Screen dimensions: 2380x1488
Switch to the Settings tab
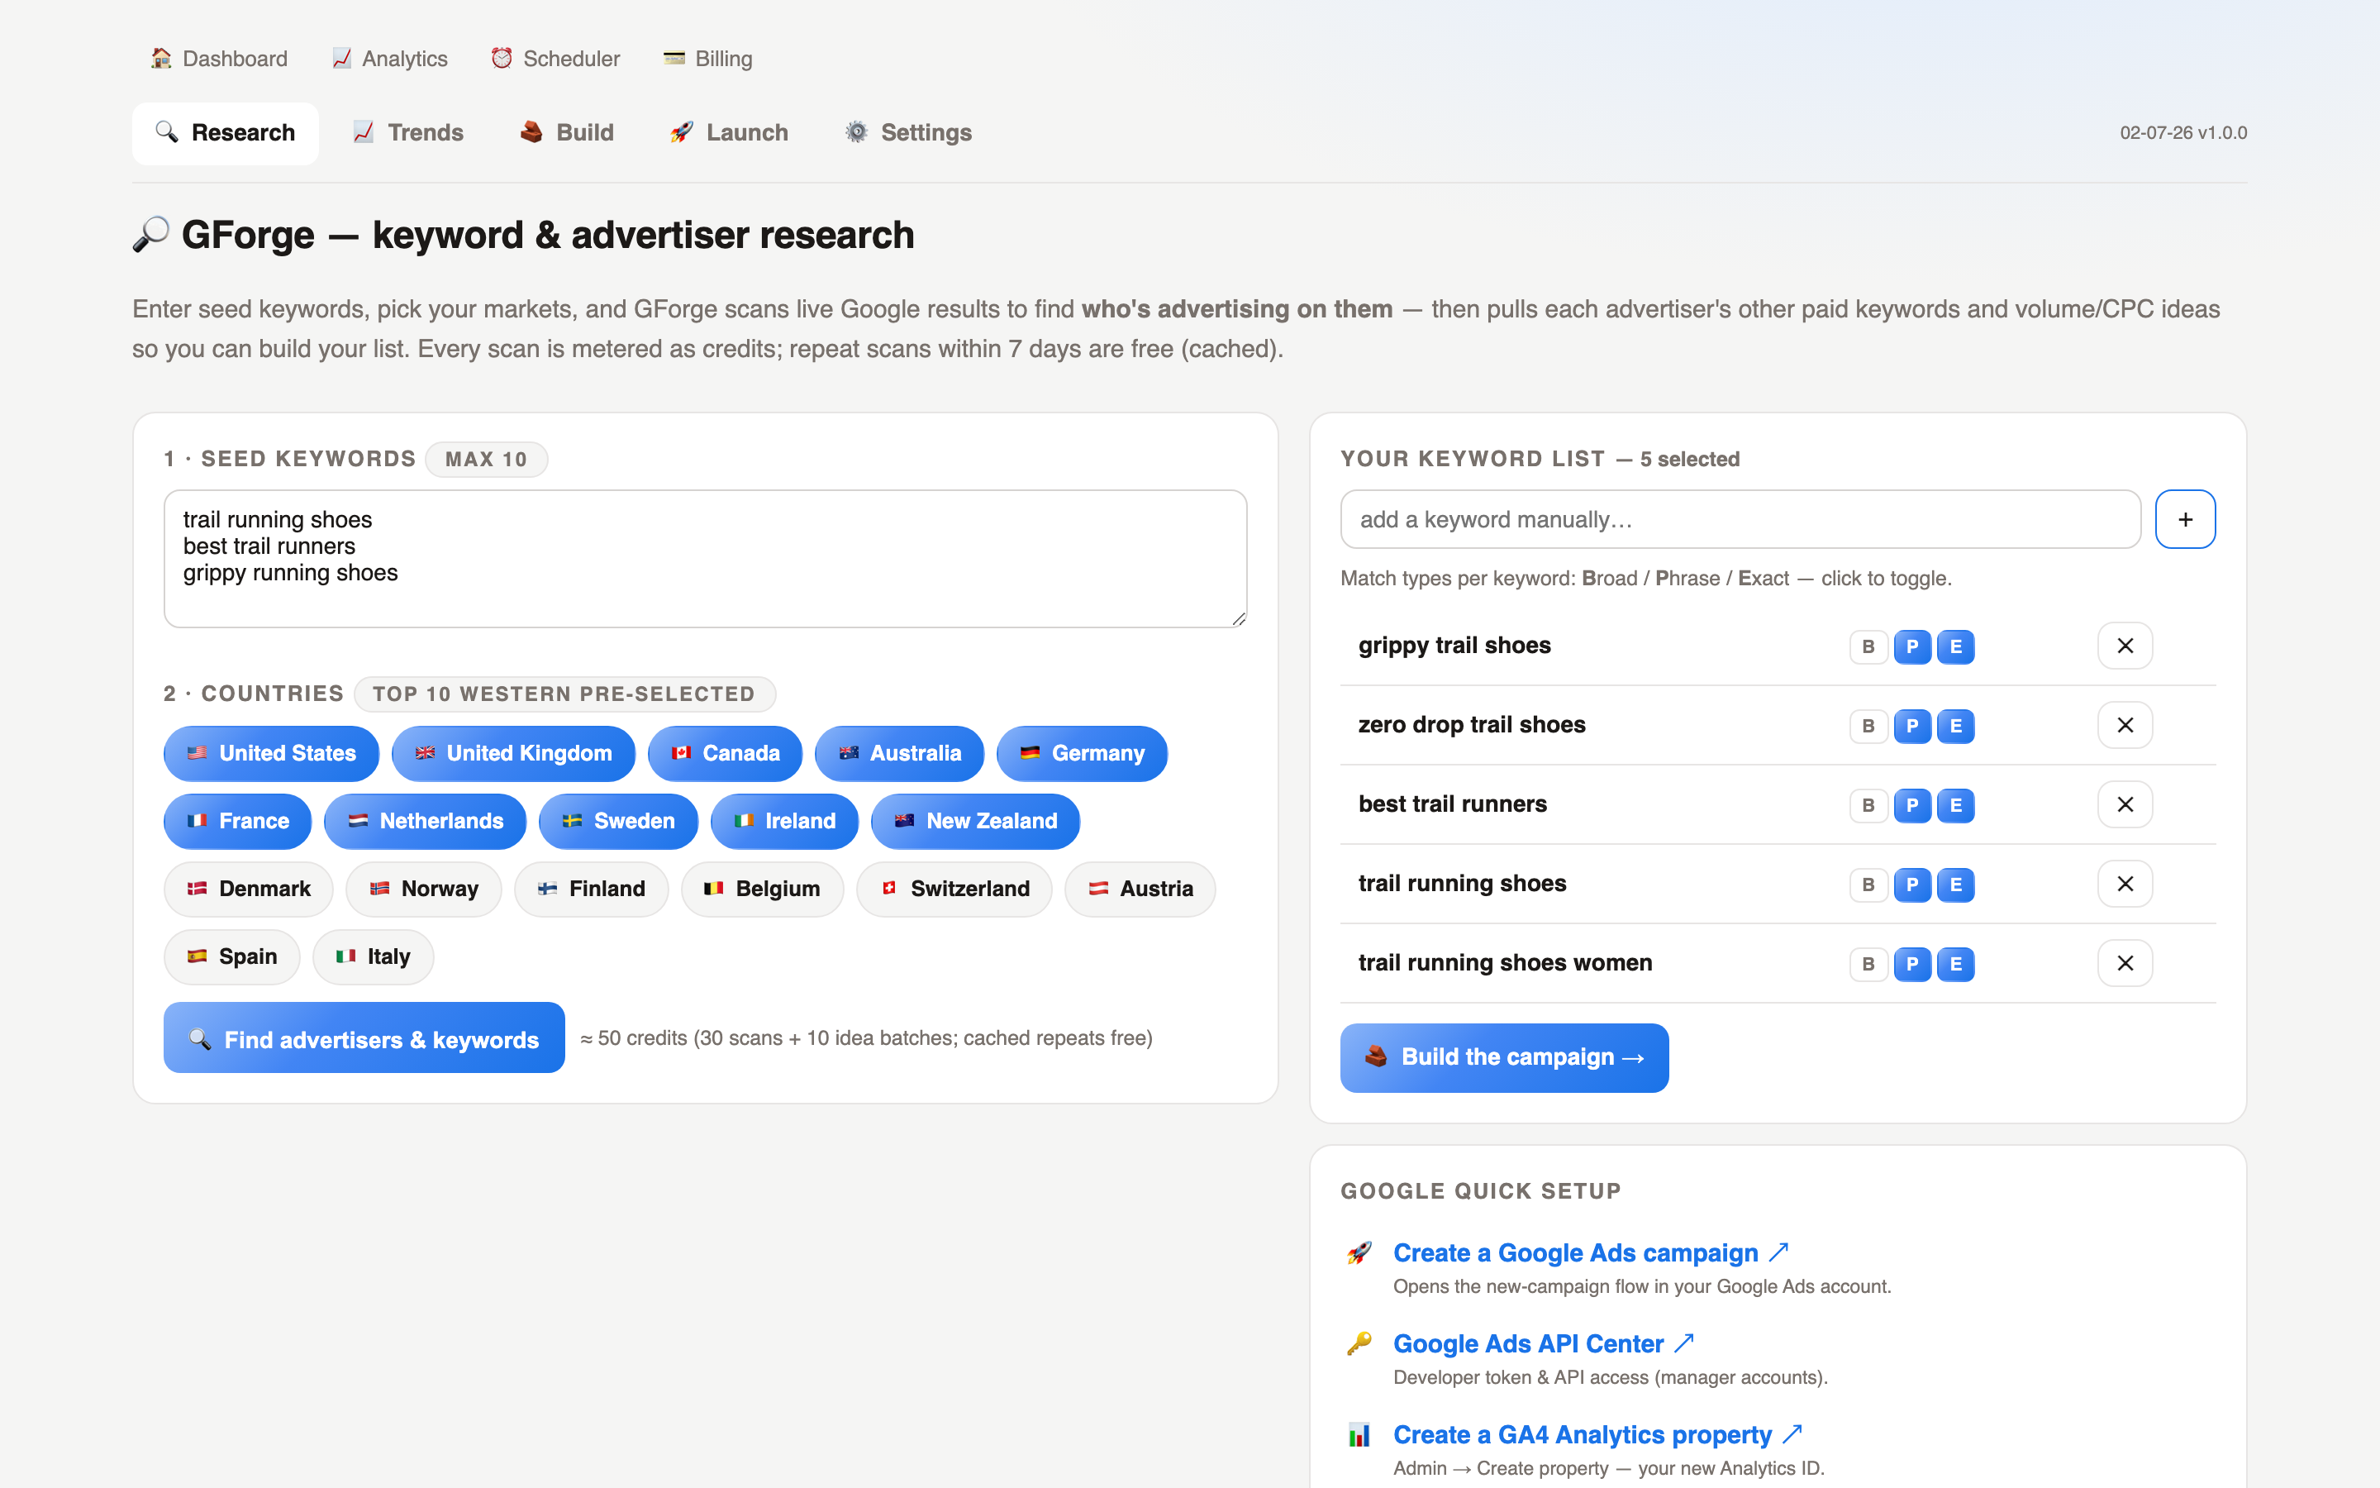(909, 133)
